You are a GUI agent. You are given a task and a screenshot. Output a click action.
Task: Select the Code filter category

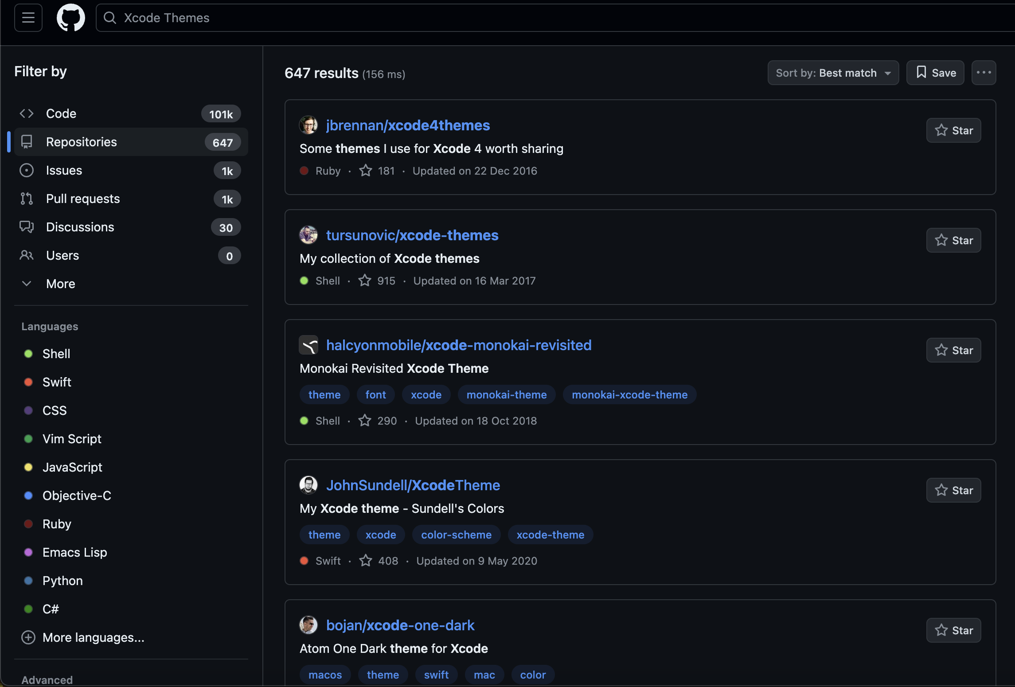[x=61, y=113]
